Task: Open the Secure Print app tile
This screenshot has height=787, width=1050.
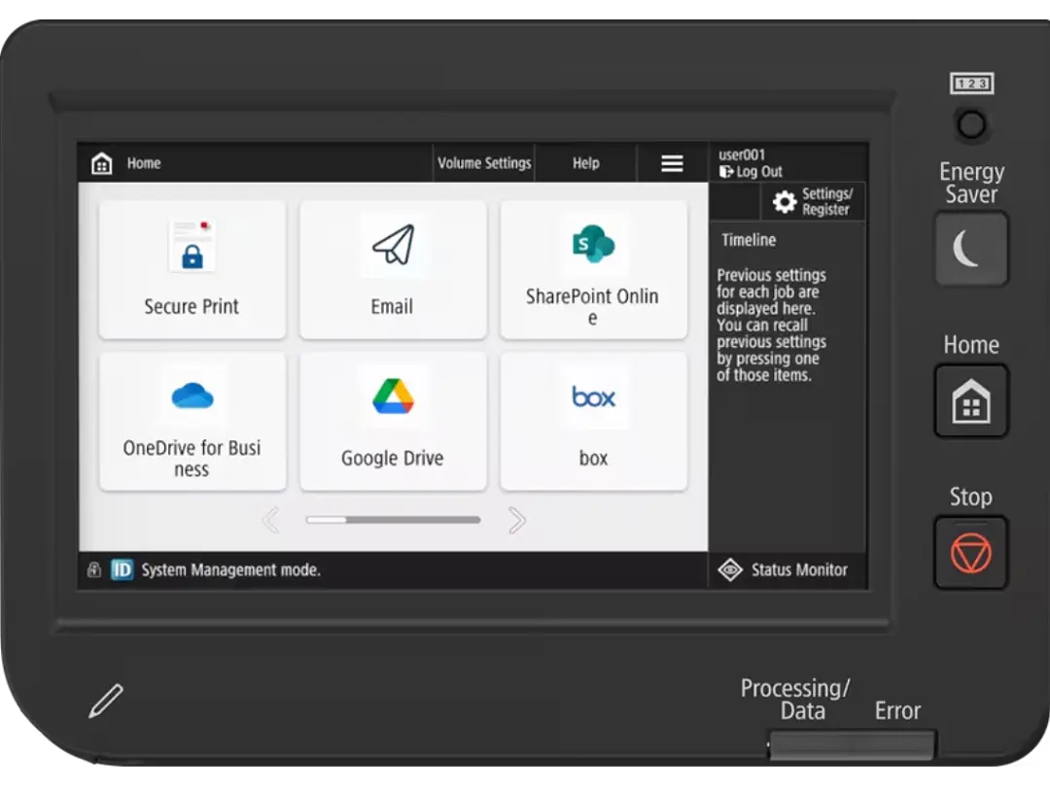Action: coord(192,269)
